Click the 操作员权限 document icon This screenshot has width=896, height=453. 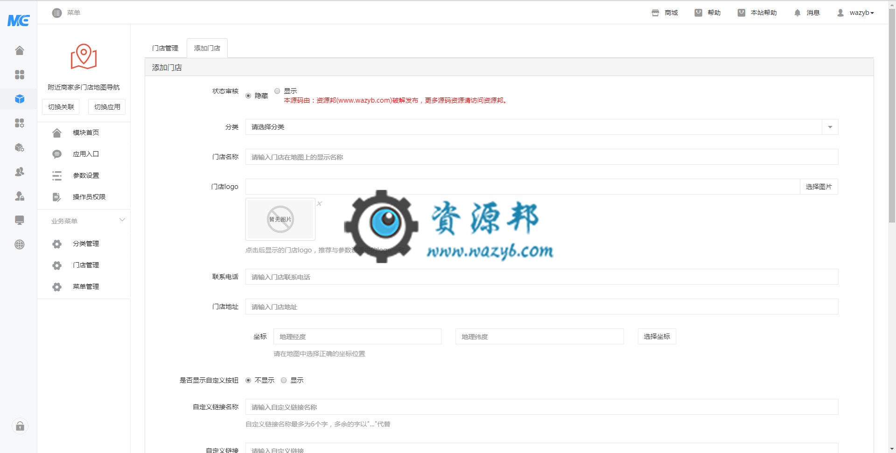click(x=57, y=197)
